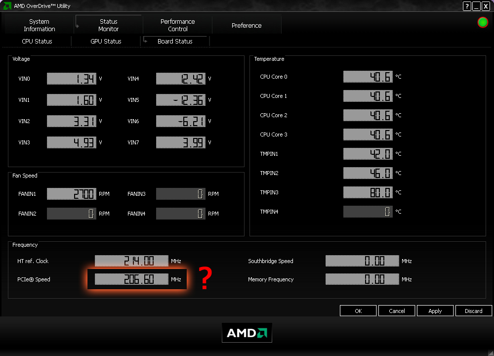The width and height of the screenshot is (494, 356).
Task: Click the "Voltage" group heading
Action: point(21,59)
